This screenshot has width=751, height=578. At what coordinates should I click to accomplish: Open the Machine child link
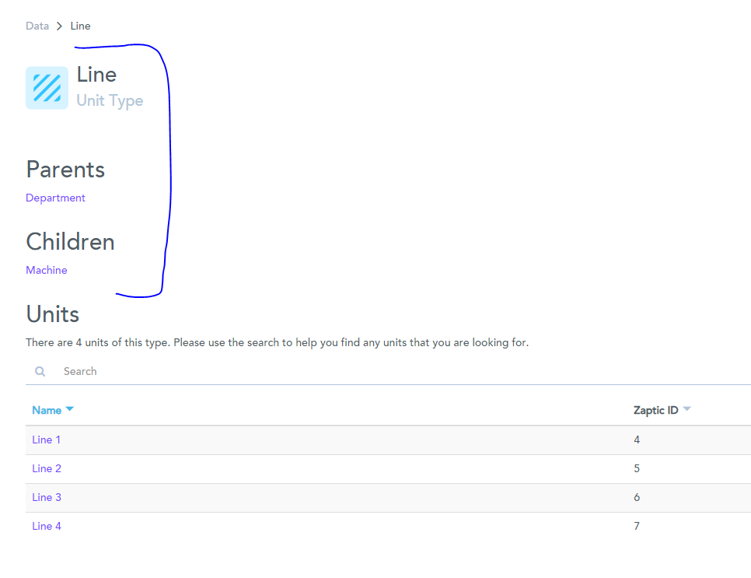pos(47,270)
